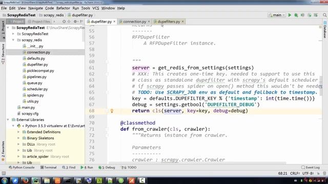
Task: Click the intention light bulb on line 68
Action: (112, 111)
